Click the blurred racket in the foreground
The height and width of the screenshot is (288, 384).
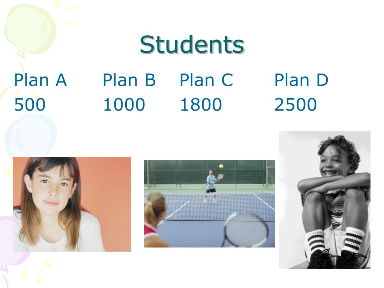(x=246, y=229)
